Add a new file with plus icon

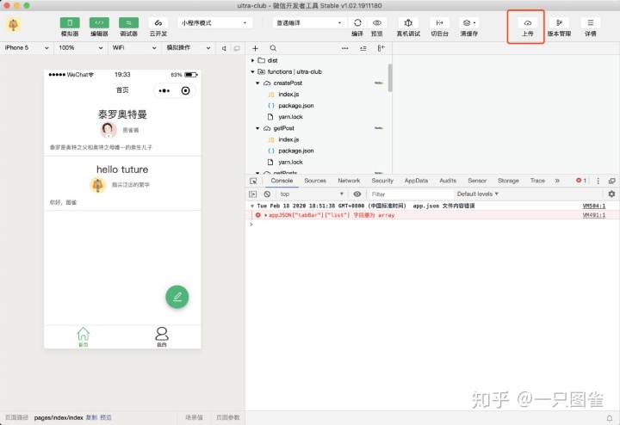(255, 48)
